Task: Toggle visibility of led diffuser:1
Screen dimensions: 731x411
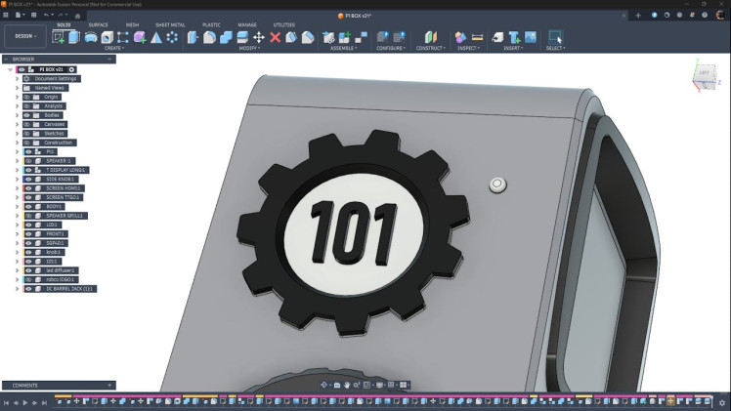Action: coord(28,270)
